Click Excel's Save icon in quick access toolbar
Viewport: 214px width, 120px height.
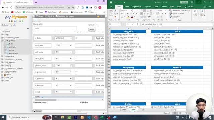point(111,2)
